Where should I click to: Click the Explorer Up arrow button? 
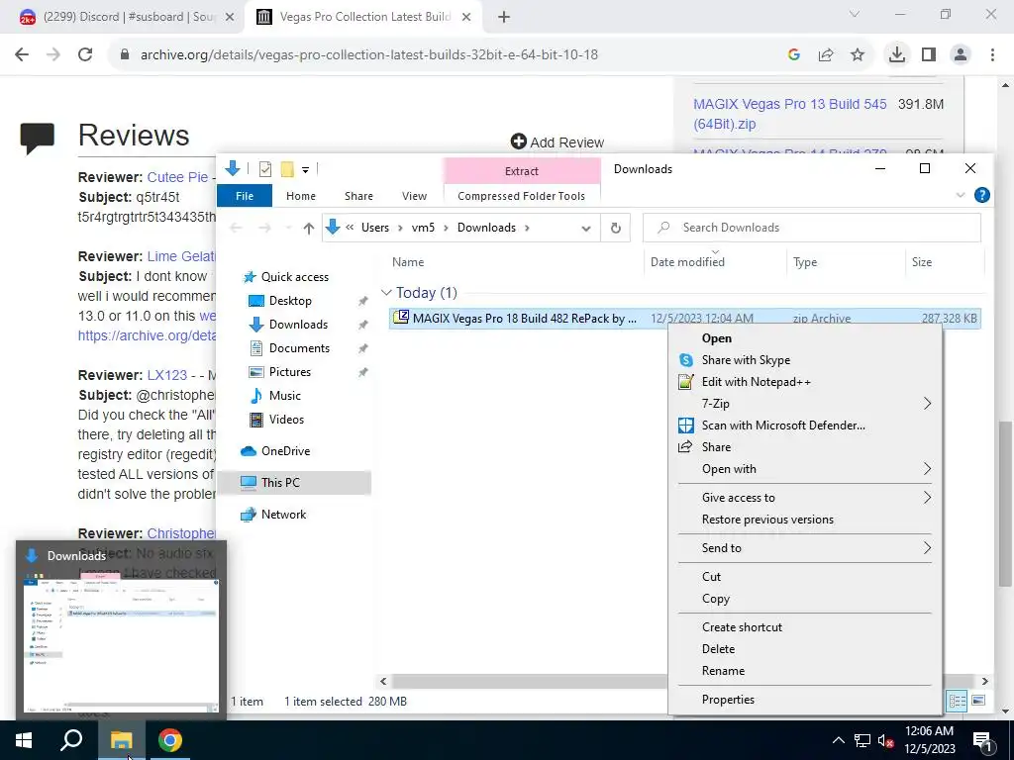tap(309, 229)
